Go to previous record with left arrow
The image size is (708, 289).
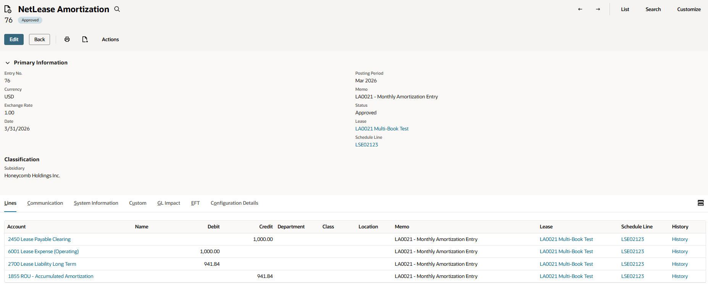point(580,9)
